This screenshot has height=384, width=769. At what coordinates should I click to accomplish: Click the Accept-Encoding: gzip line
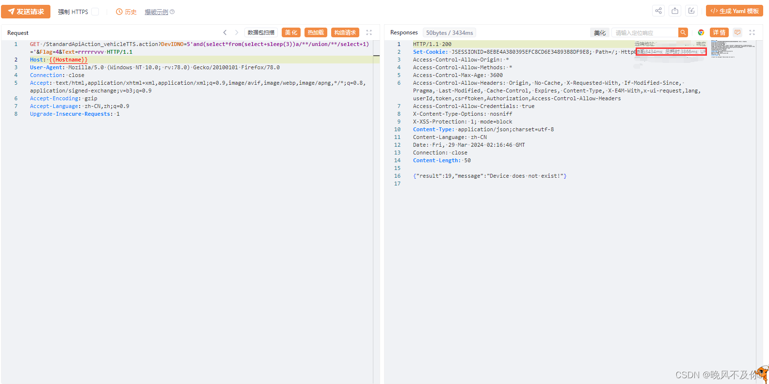(x=64, y=98)
